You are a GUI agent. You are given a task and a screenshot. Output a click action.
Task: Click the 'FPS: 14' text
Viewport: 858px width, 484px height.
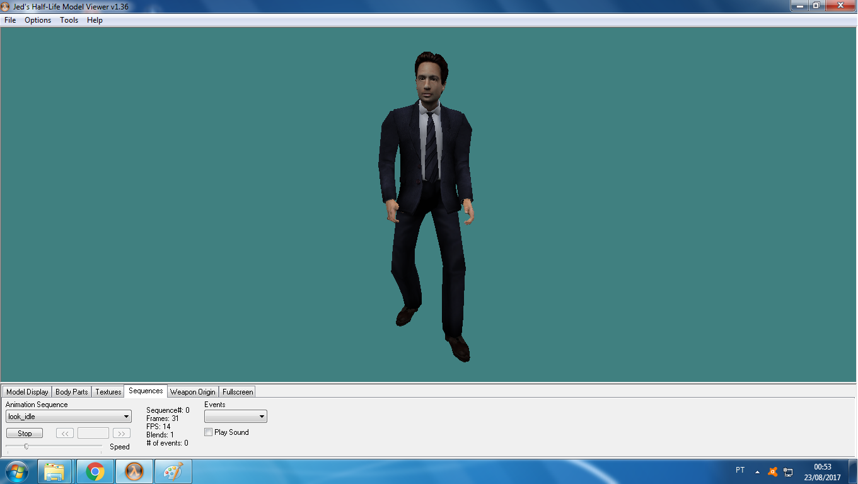pos(159,427)
